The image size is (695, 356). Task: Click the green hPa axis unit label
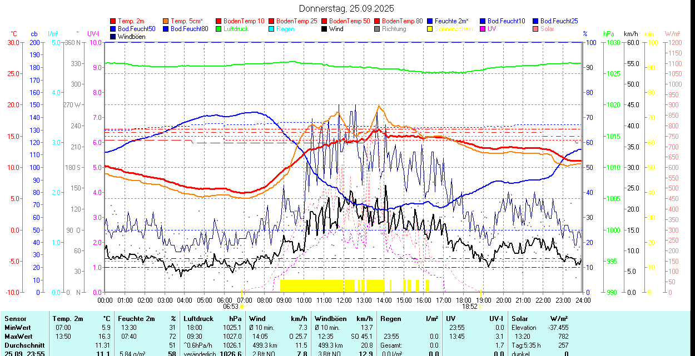(608, 34)
